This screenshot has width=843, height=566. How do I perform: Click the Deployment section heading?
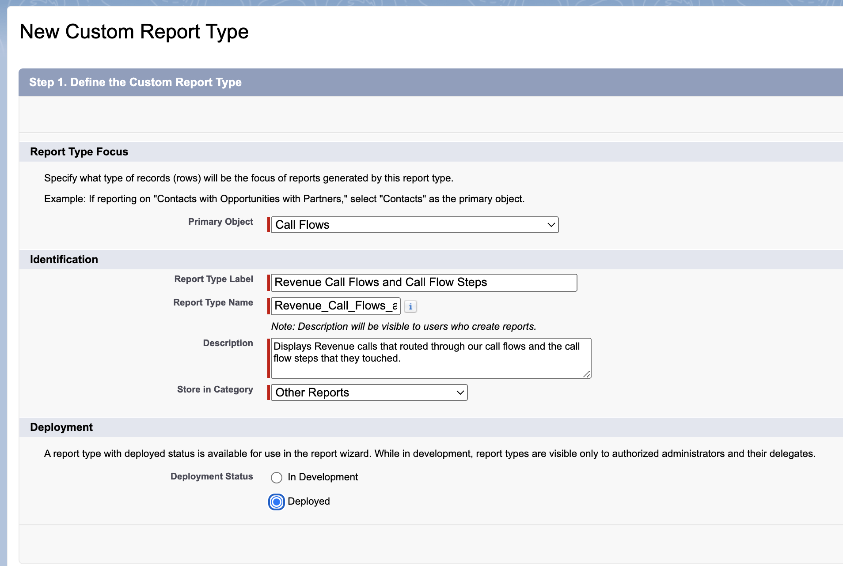click(x=61, y=427)
